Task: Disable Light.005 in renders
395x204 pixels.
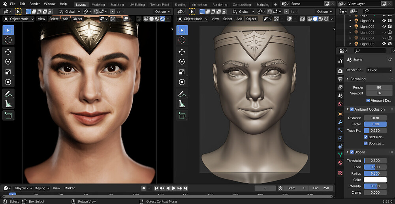Action: [x=390, y=44]
